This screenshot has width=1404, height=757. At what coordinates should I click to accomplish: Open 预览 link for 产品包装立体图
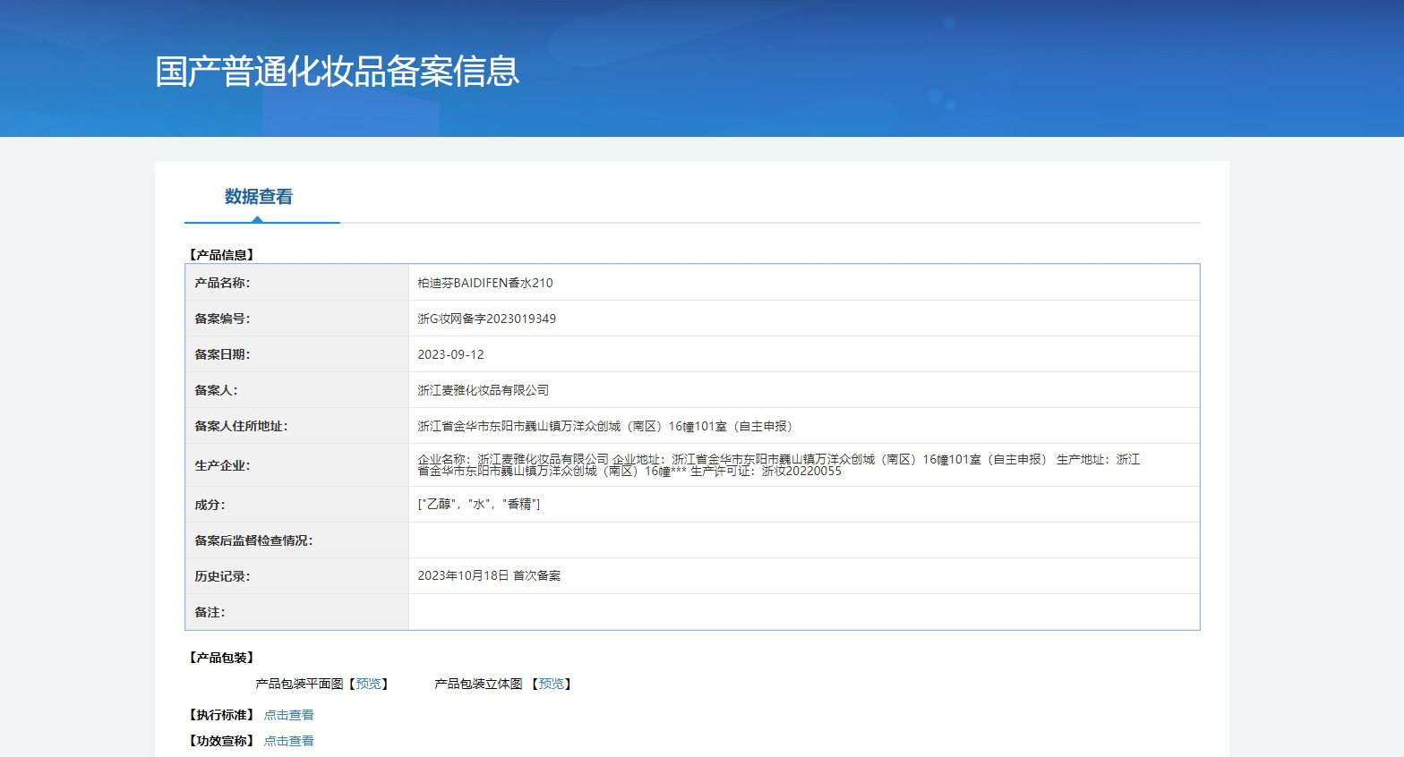tap(552, 684)
